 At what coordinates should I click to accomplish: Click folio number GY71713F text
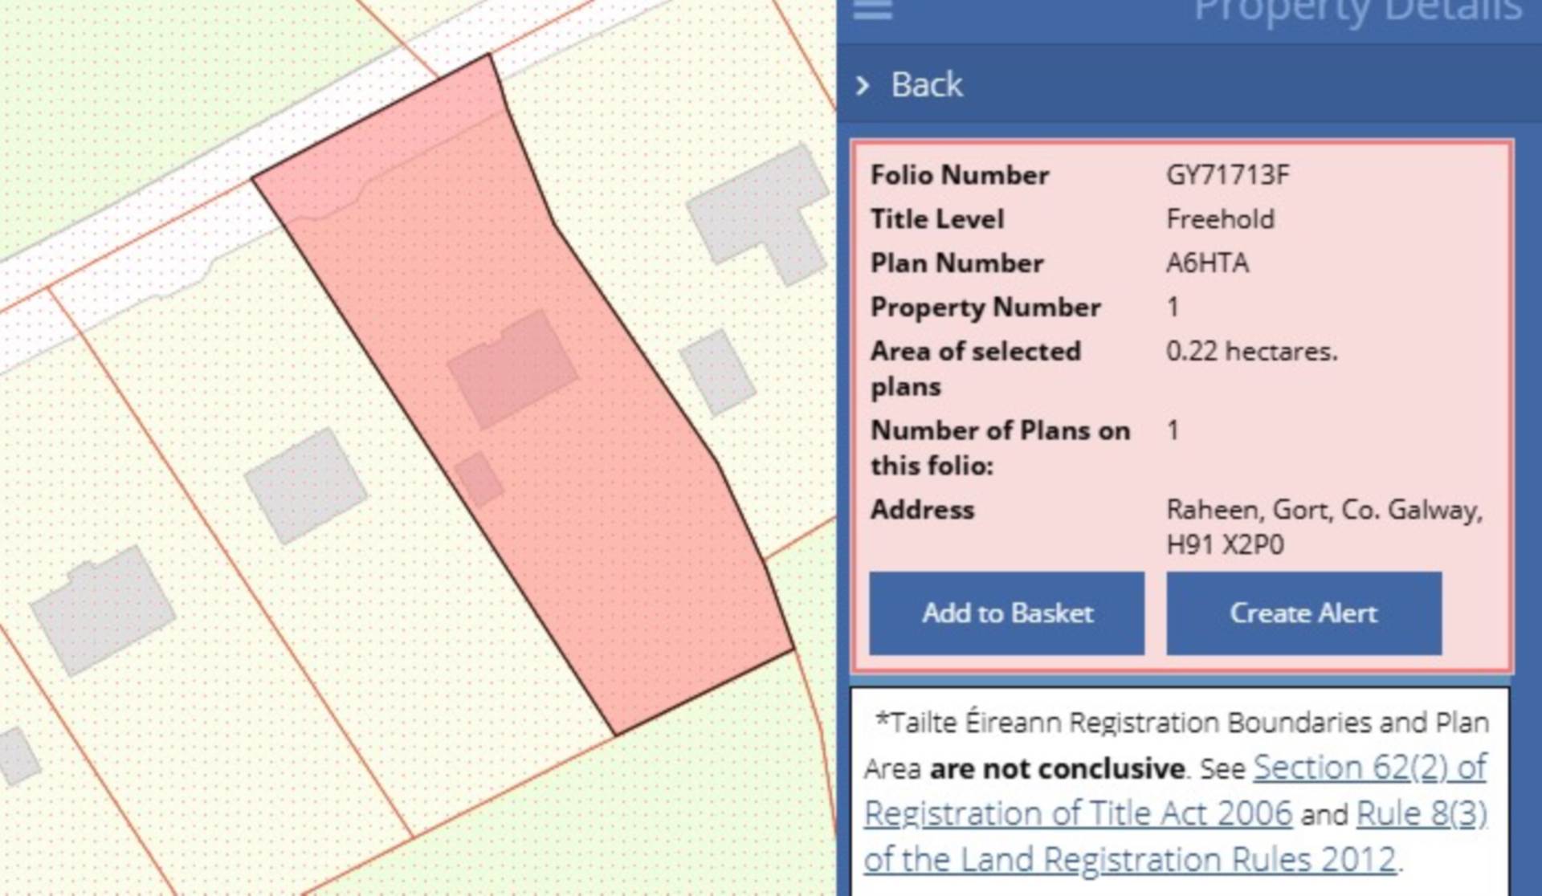click(1227, 175)
